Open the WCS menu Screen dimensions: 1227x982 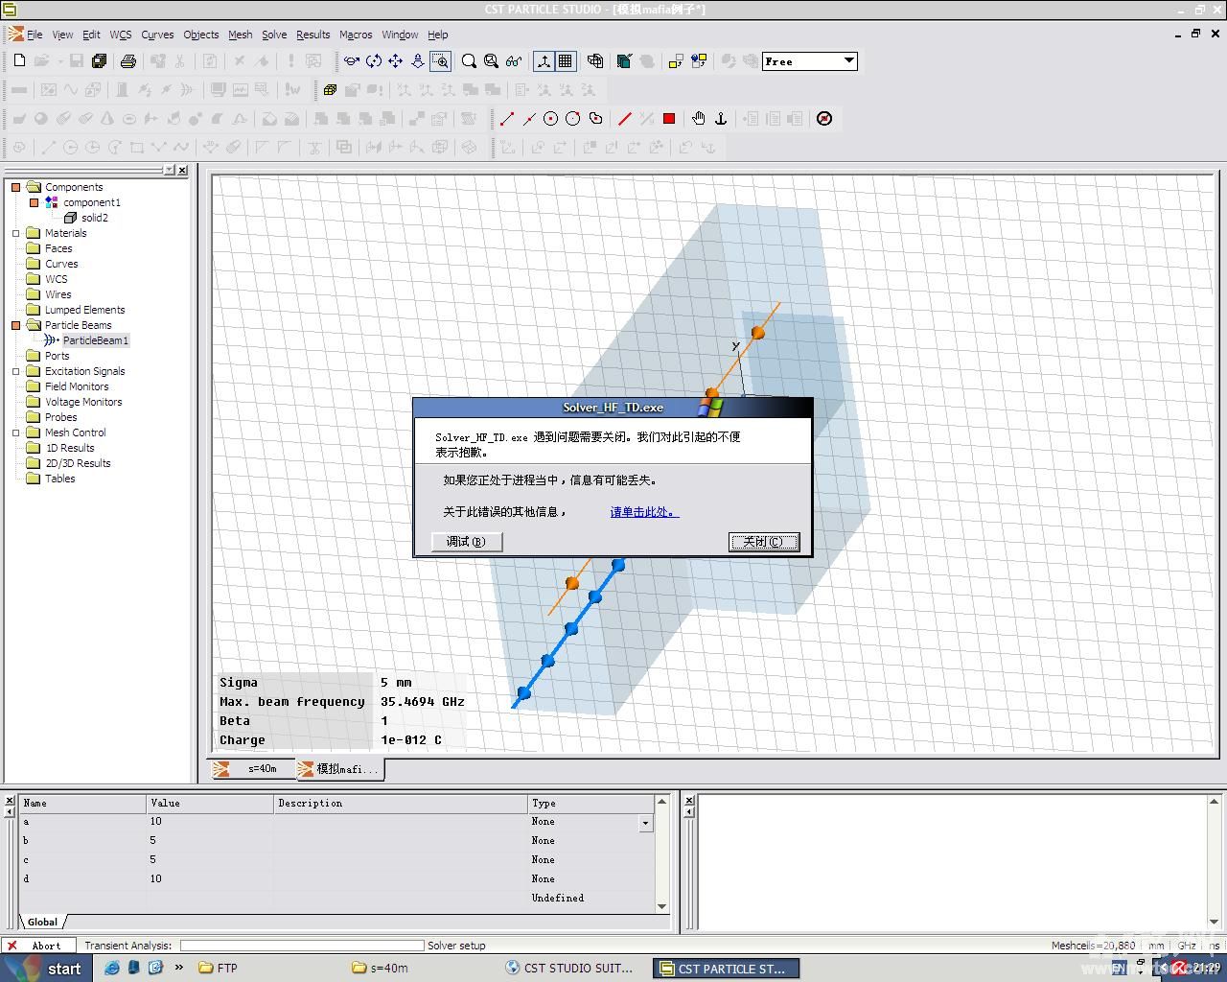point(121,35)
